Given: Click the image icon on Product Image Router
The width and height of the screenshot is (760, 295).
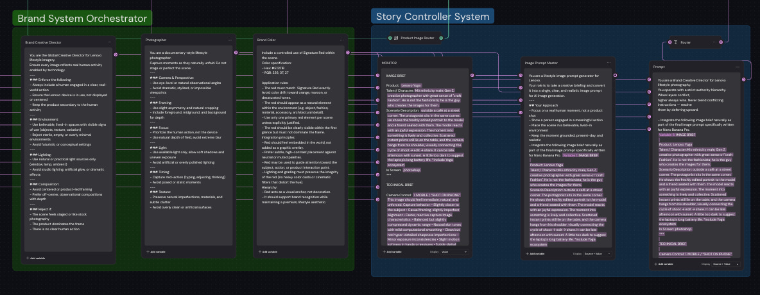Looking at the screenshot, I should coord(396,38).
